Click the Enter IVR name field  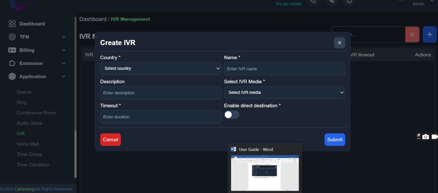pyautogui.click(x=284, y=69)
